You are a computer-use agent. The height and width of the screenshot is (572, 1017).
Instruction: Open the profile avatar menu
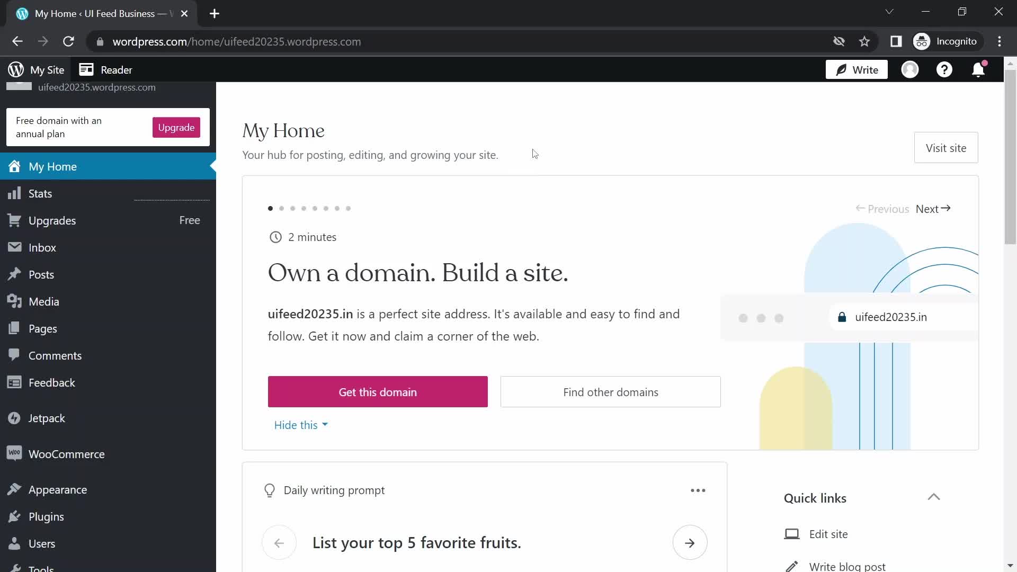coord(911,69)
